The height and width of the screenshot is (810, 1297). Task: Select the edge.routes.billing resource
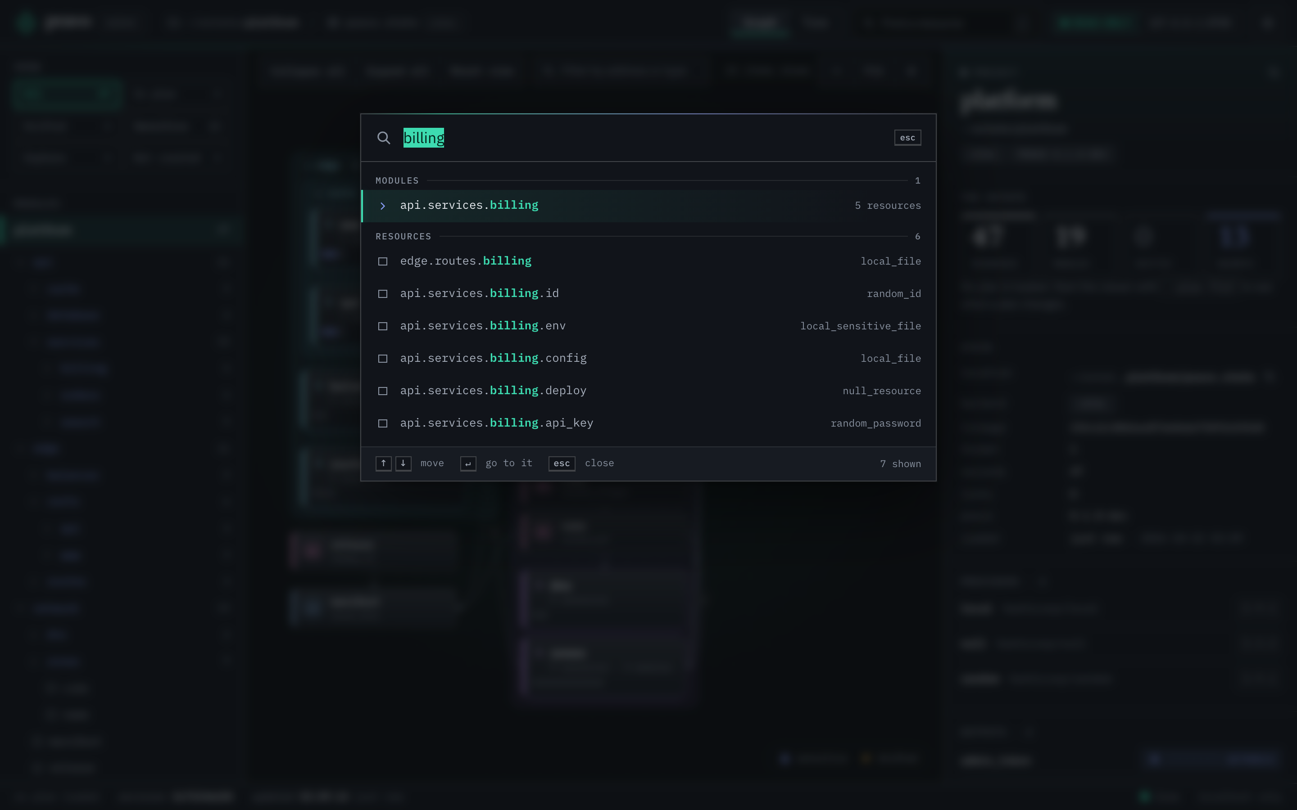648,261
